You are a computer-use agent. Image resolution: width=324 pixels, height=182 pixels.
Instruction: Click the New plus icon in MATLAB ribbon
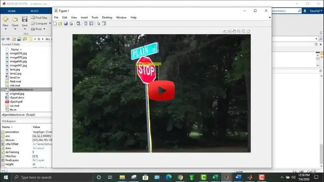(6, 19)
